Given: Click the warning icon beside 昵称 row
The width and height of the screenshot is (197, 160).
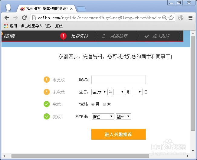Looking at the screenshot, I should click(47, 80).
